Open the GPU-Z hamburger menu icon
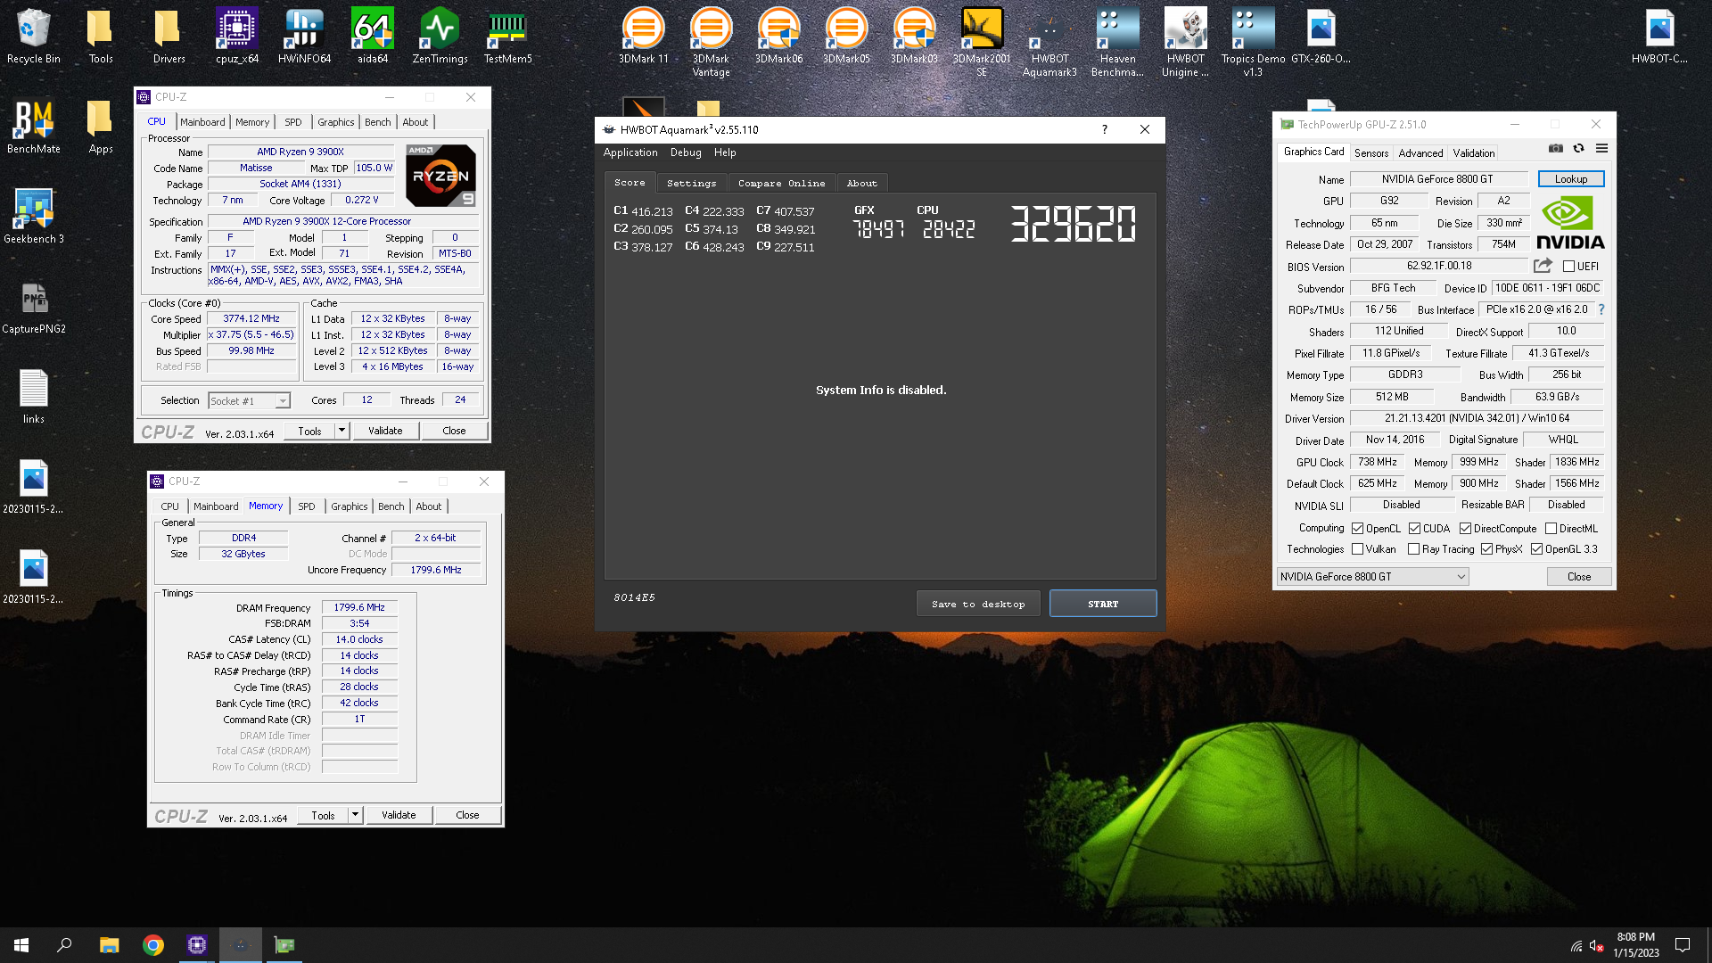This screenshot has width=1712, height=963. (x=1601, y=149)
